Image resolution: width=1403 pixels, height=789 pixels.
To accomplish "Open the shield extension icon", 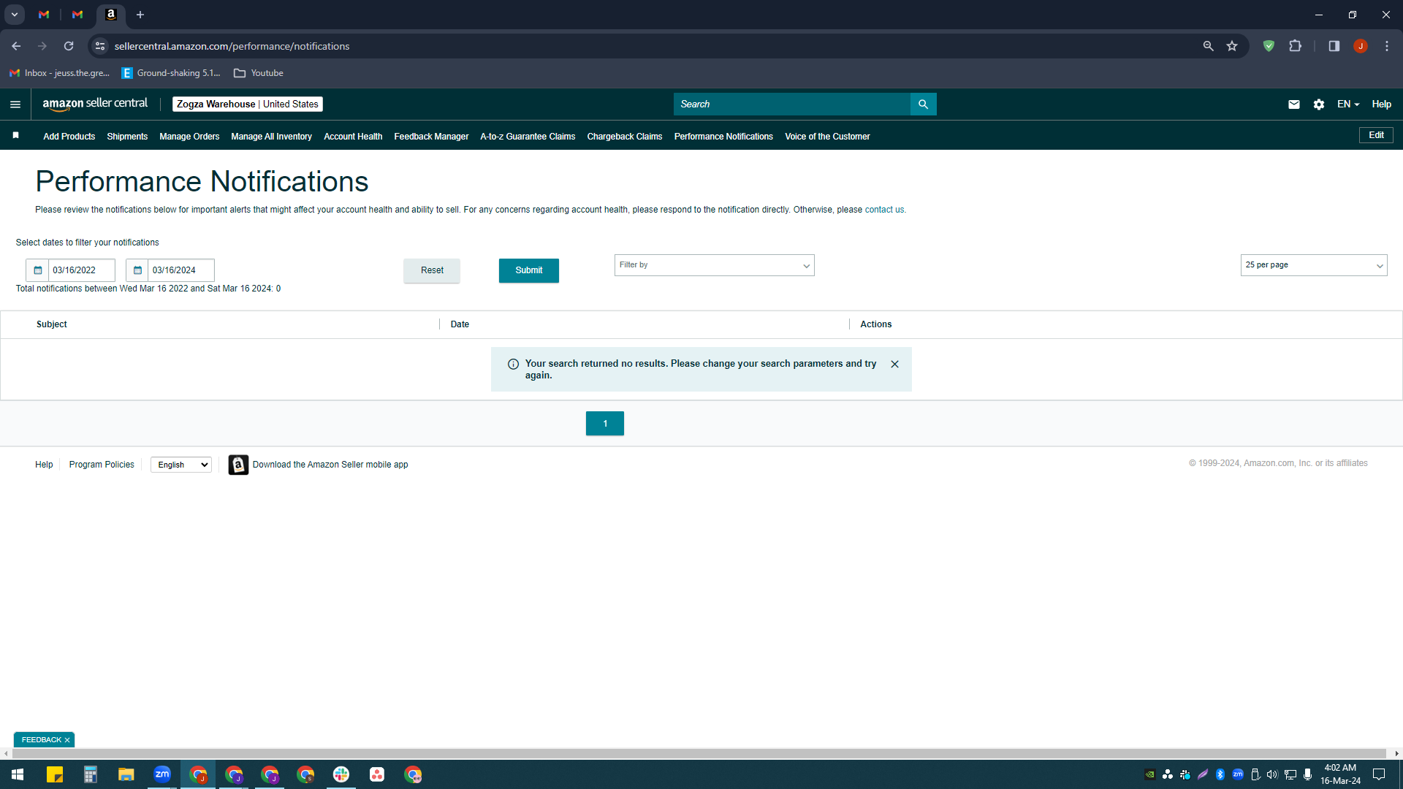I will (x=1269, y=46).
